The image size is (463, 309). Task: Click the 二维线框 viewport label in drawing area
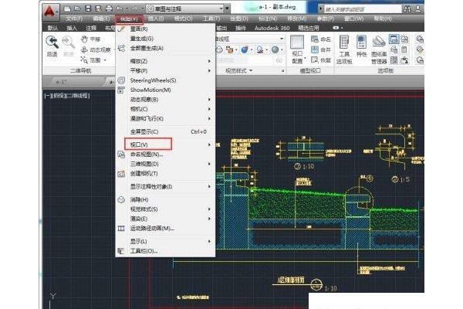(77, 96)
